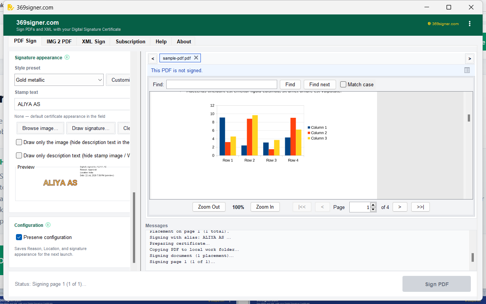Uncheck Preserve configuration

tap(19, 237)
